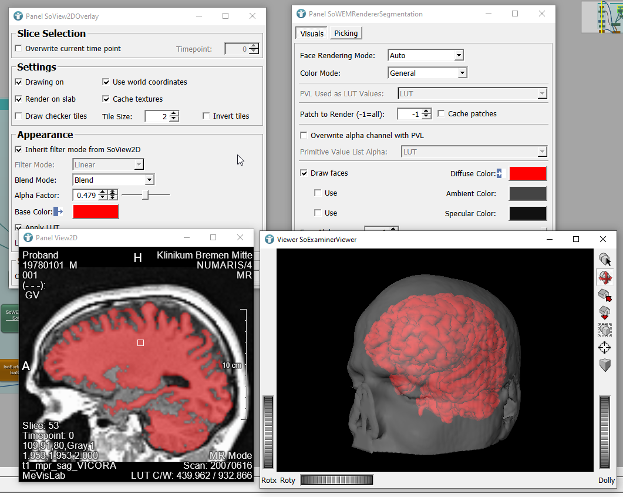This screenshot has height=497, width=623.
Task: Select the pick mode arrow icon
Action: pyautogui.click(x=604, y=259)
